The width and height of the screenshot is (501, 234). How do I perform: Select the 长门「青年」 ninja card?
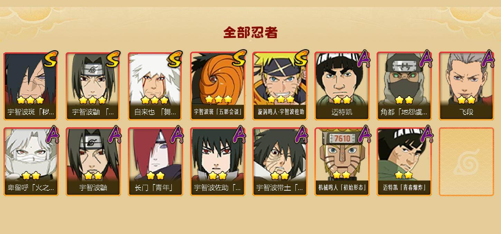[155, 162]
